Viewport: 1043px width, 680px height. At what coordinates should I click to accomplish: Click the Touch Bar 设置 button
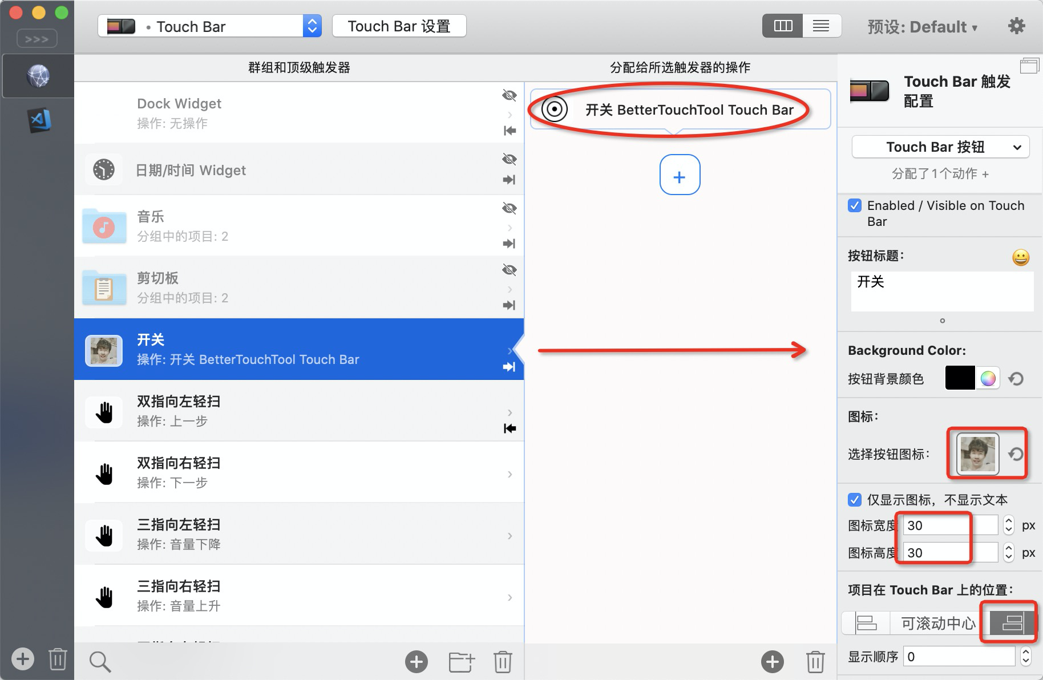point(399,25)
